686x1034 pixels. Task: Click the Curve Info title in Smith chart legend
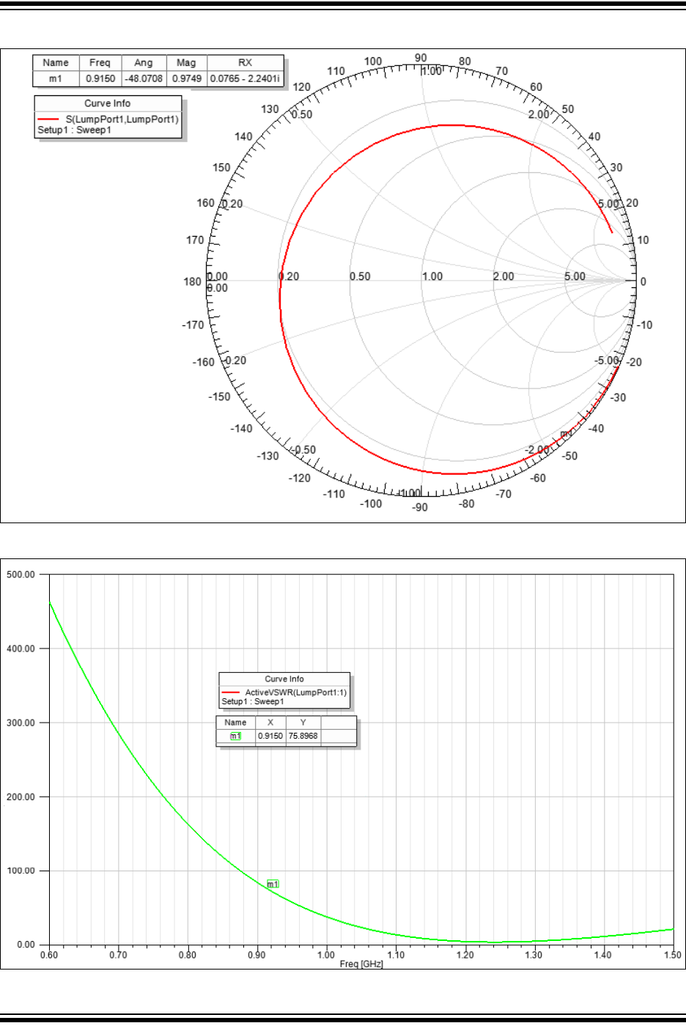pyautogui.click(x=108, y=103)
